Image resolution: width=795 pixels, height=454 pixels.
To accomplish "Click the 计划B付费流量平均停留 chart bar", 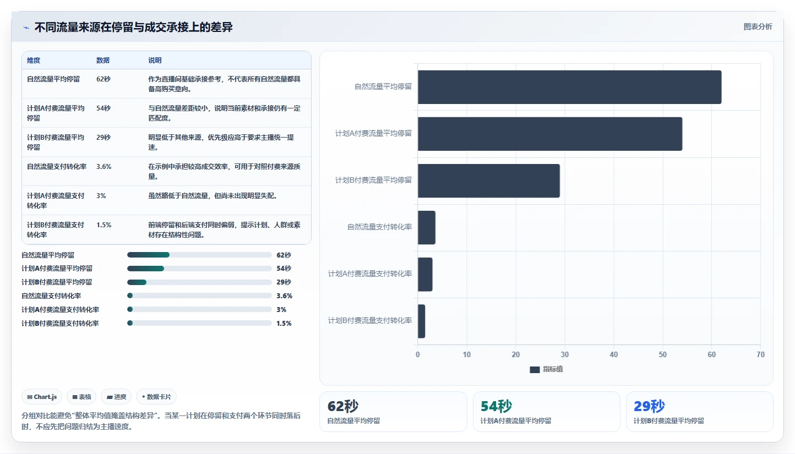I will pyautogui.click(x=489, y=180).
